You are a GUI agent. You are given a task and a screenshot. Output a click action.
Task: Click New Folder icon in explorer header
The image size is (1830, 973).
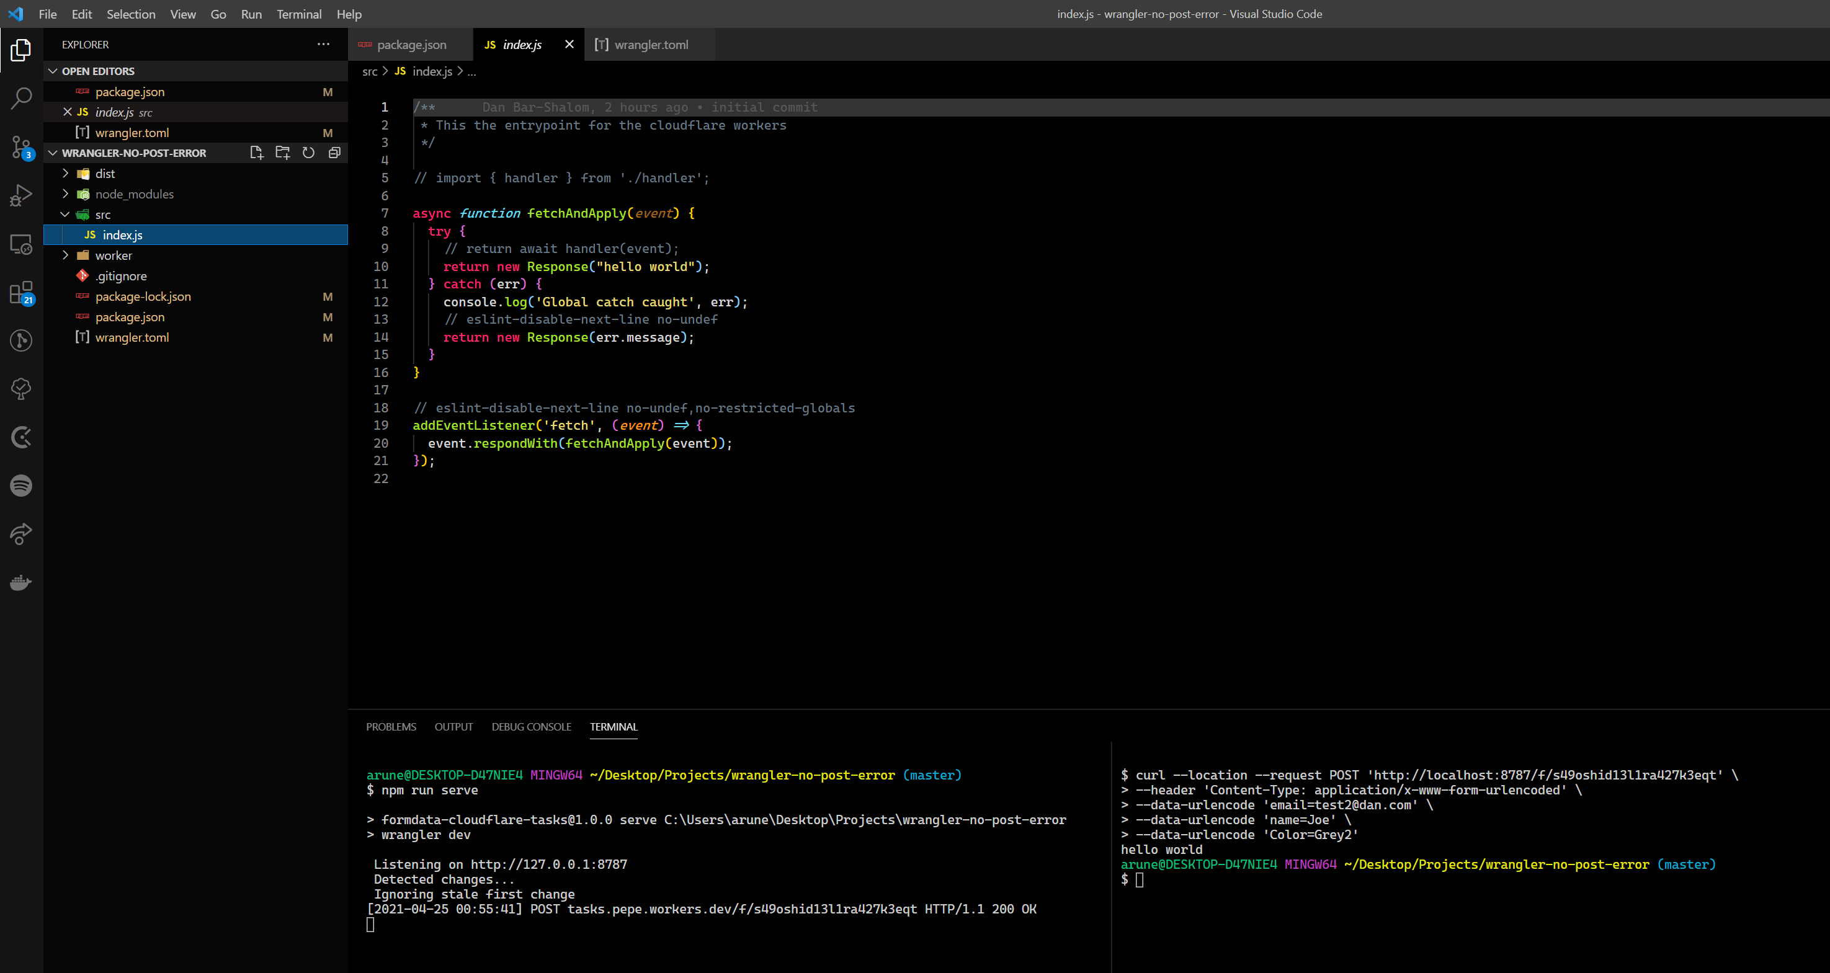pyautogui.click(x=283, y=153)
